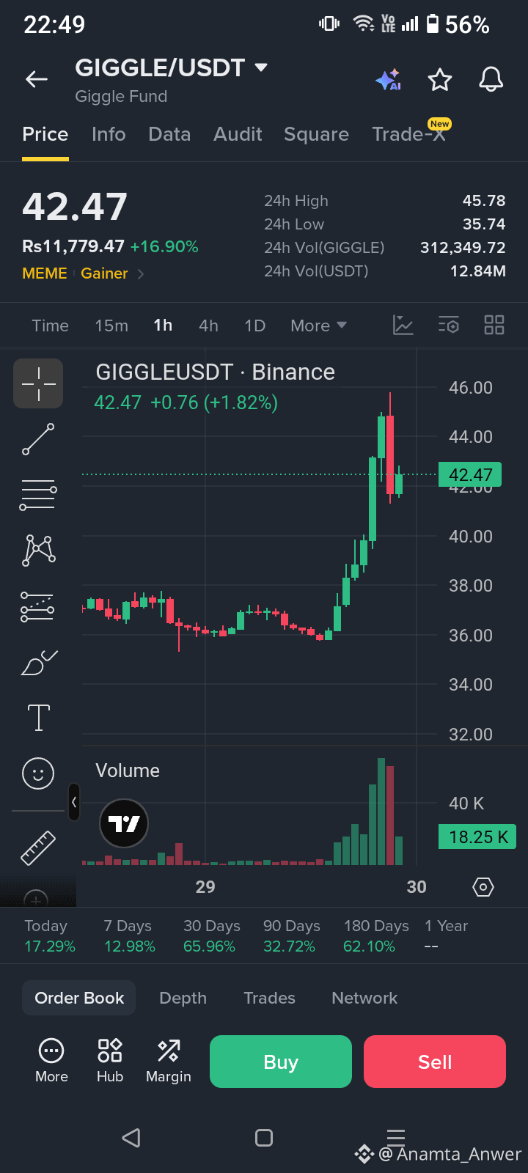Switch to the Square tab
Viewport: 528px width, 1173px height.
click(316, 134)
